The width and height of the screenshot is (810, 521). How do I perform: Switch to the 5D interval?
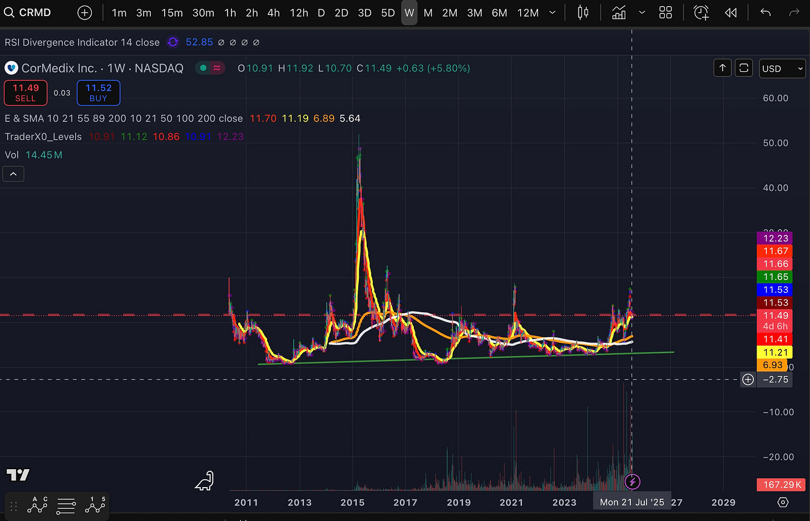pyautogui.click(x=388, y=12)
